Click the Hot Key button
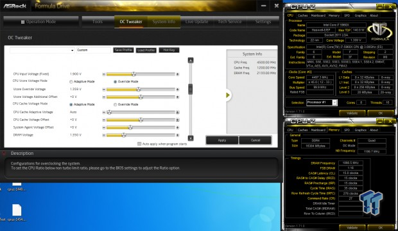398x231 pixels. 169,50
